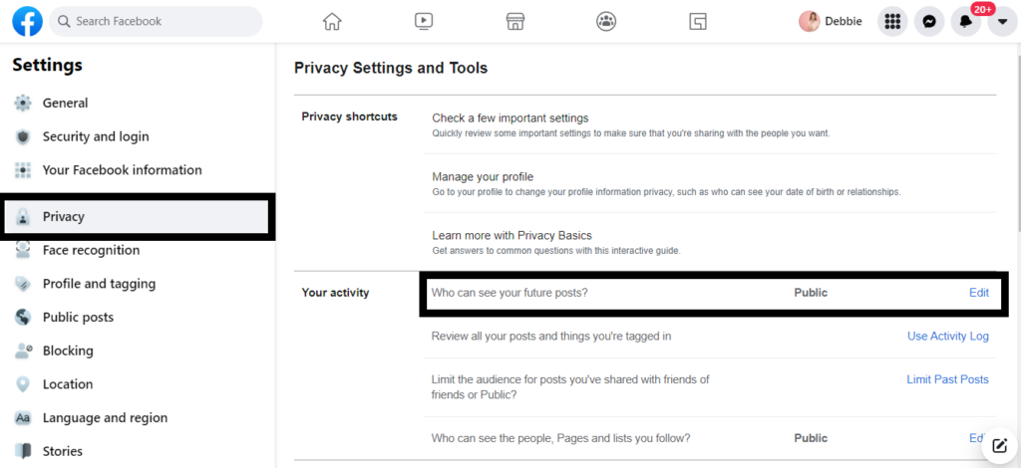
Task: Open the grid menu icon
Action: pyautogui.click(x=892, y=22)
